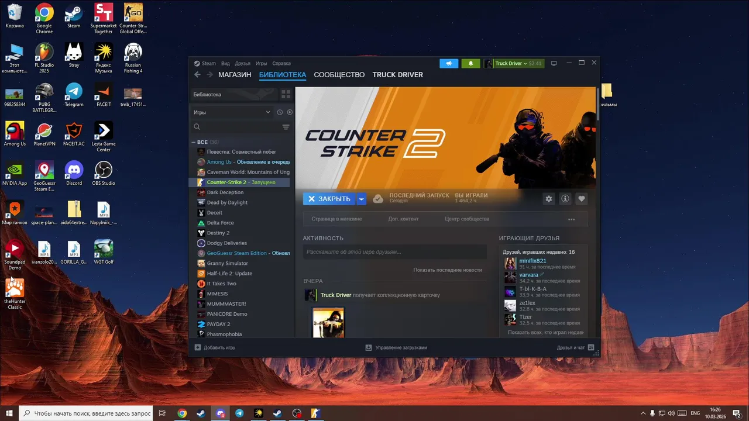Show all friends who played recently
The image size is (749, 421).
[x=545, y=332]
